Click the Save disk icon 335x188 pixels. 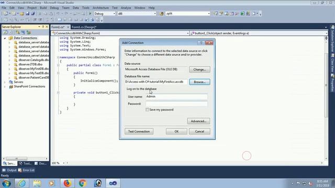click(28, 14)
